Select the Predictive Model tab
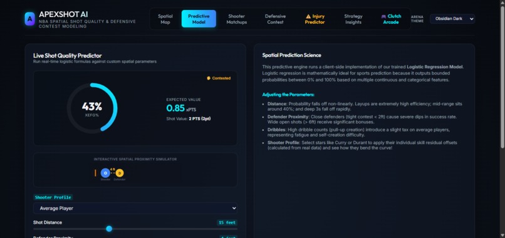The width and height of the screenshot is (505, 238). point(199,19)
